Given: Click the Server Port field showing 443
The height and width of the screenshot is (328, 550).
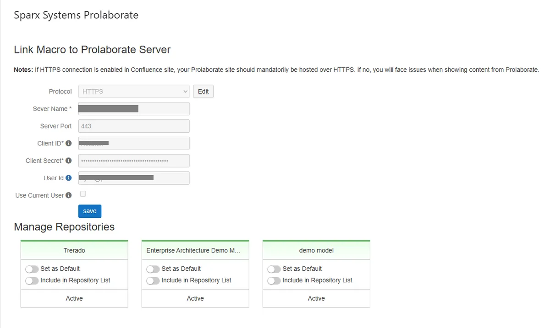Looking at the screenshot, I should (134, 126).
